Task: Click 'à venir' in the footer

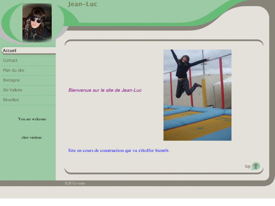Action: pyautogui.click(x=79, y=183)
